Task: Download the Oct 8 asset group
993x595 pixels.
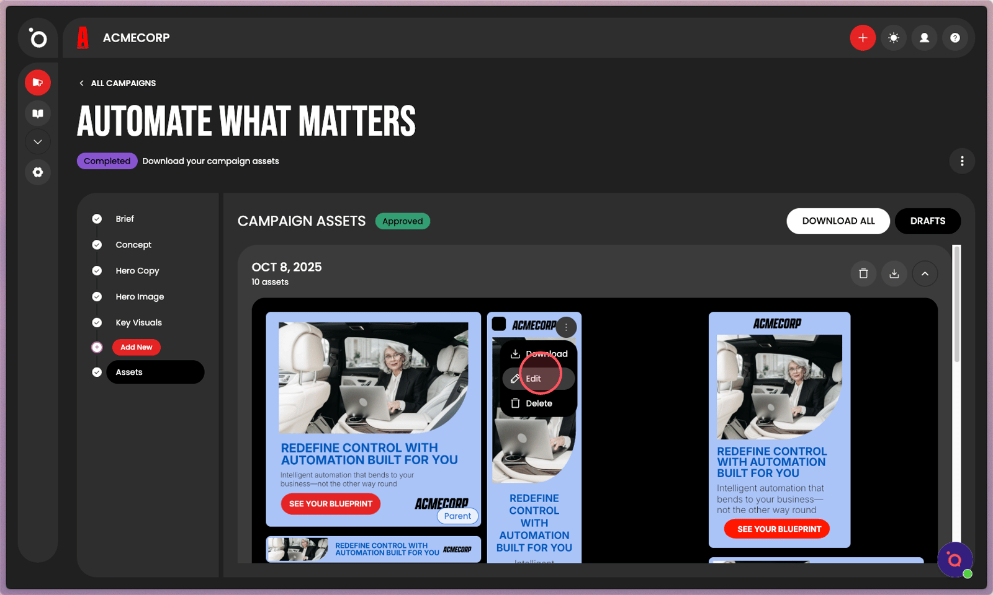Action: 894,273
